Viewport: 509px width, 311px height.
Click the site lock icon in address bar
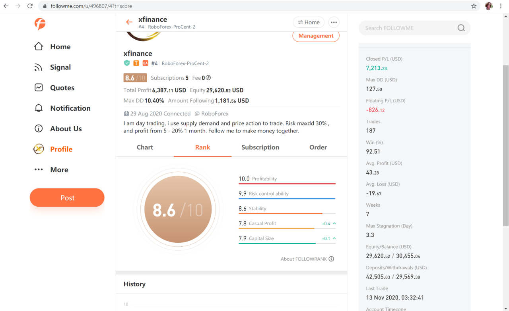pos(45,6)
